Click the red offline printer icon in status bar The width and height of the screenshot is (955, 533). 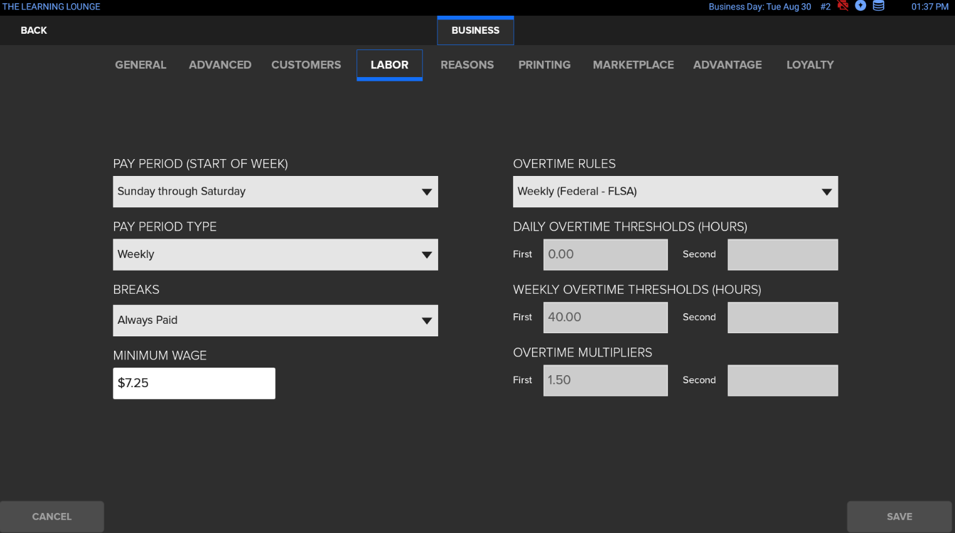click(x=843, y=6)
